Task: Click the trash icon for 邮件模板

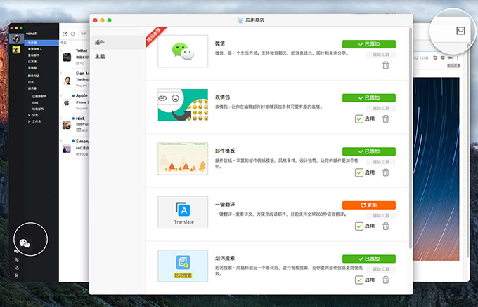Action: pyautogui.click(x=386, y=172)
